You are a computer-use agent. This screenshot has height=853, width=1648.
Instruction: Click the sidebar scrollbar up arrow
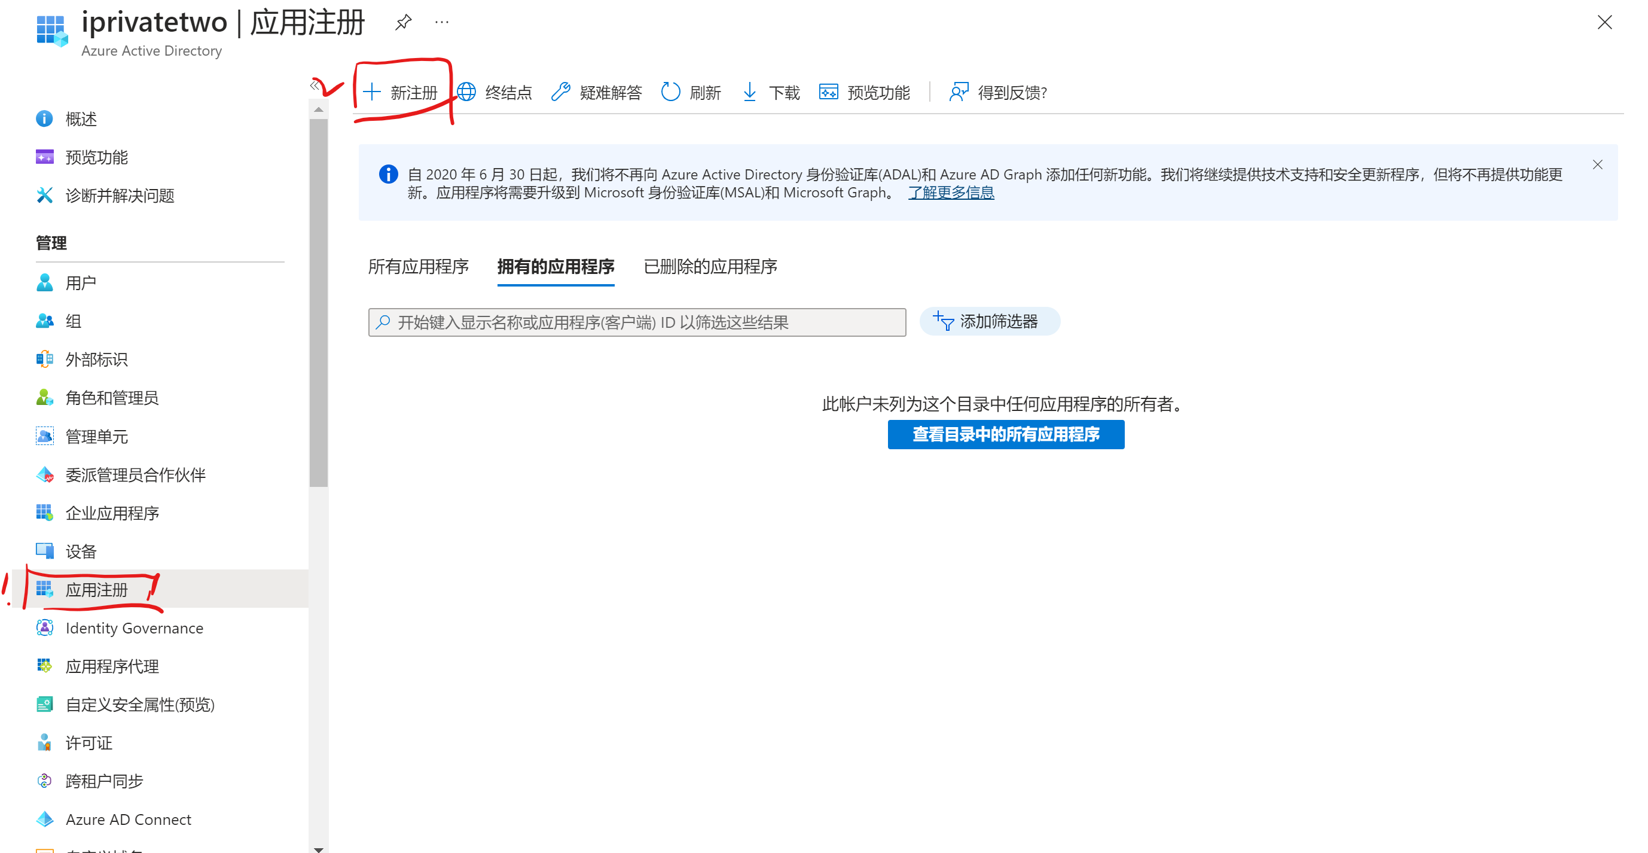[x=318, y=110]
